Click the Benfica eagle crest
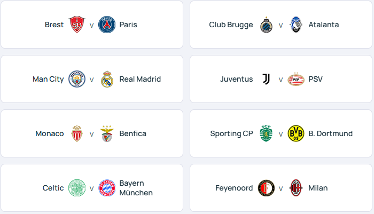 pos(107,133)
